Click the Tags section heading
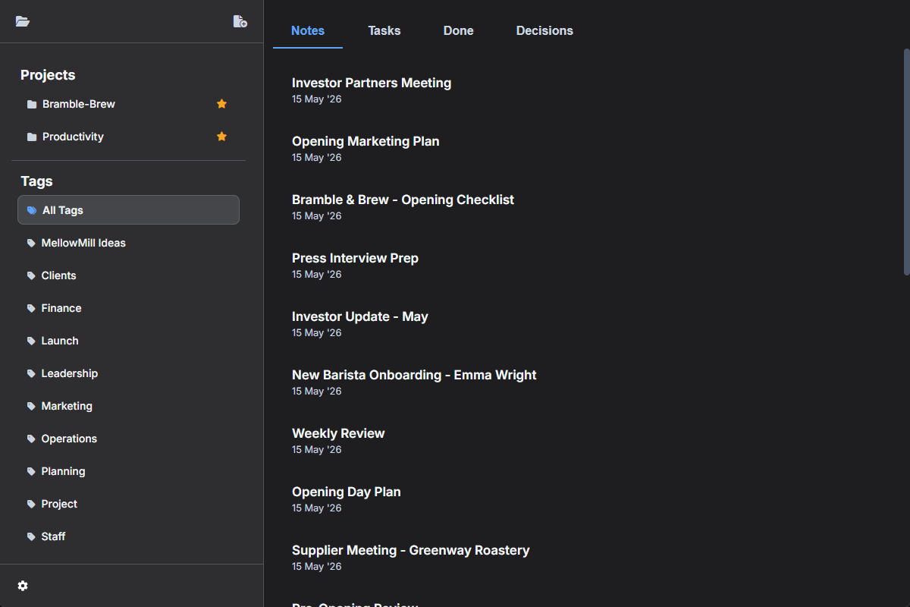The width and height of the screenshot is (910, 607). pos(36,181)
